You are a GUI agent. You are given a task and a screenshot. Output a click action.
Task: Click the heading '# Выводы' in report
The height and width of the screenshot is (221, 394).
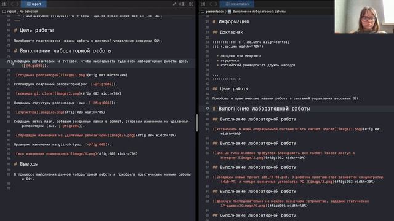click(x=26, y=164)
